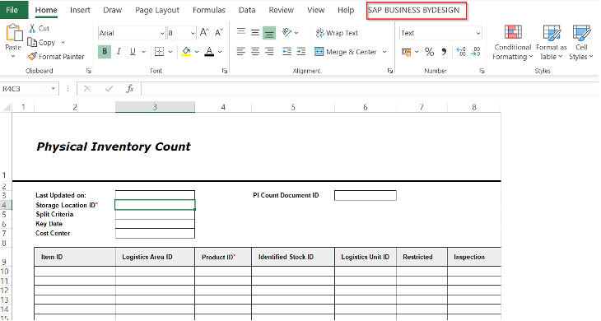The width and height of the screenshot is (601, 321).
Task: Open the Clipboard dialog launcher
Action: tap(89, 71)
